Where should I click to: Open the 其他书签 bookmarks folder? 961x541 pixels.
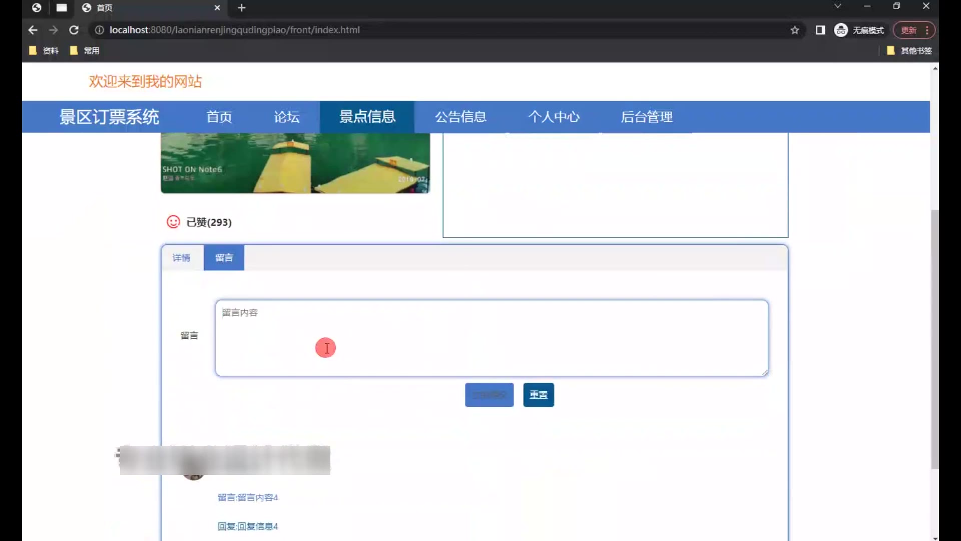click(909, 51)
